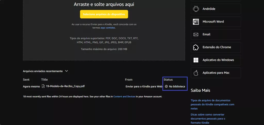The image size is (264, 125).
Task: Open Tipos de arquivo de documentos pessoais link
Action: pyautogui.click(x=212, y=104)
